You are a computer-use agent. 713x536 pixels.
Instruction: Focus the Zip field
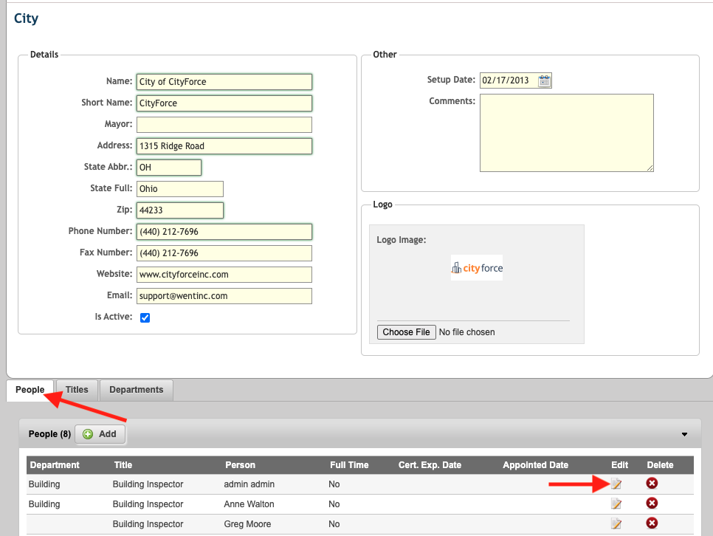point(180,210)
